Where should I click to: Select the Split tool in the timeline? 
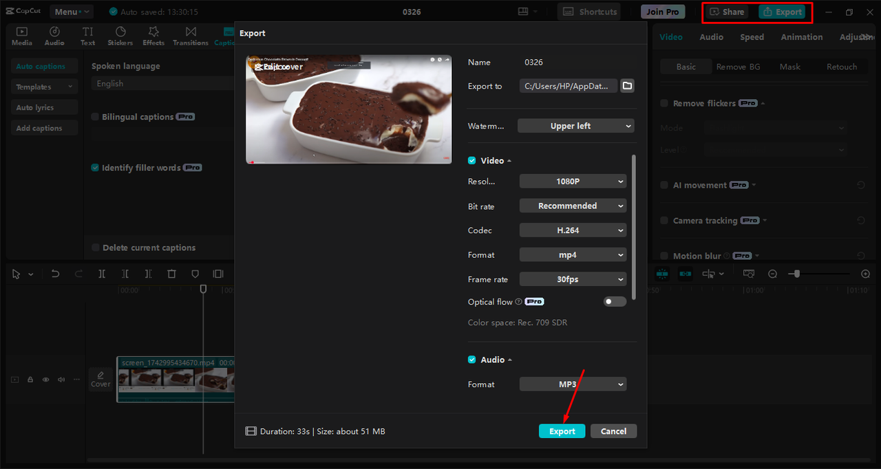tap(102, 274)
